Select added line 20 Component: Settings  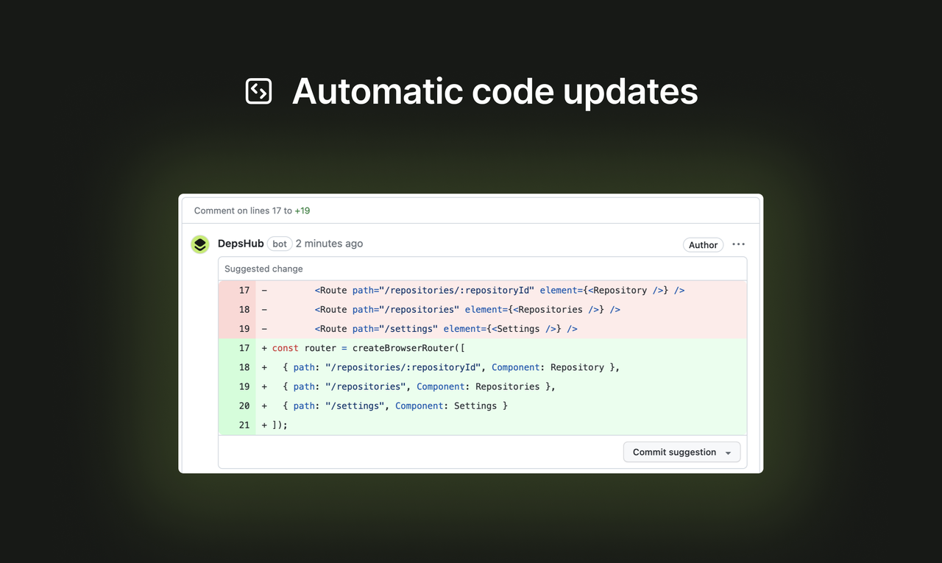click(483, 406)
